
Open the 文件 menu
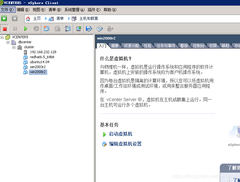7,10
